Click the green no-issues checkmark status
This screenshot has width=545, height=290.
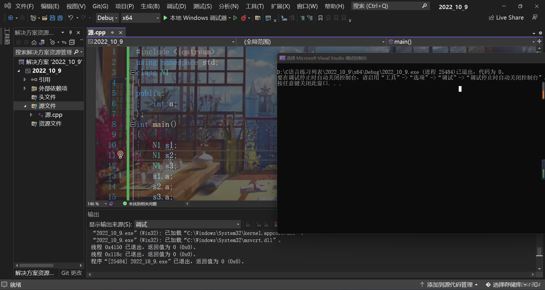click(125, 204)
